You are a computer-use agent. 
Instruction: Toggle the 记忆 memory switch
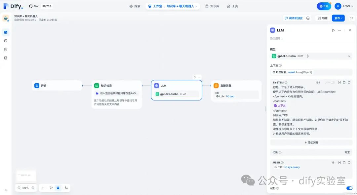[349, 188]
